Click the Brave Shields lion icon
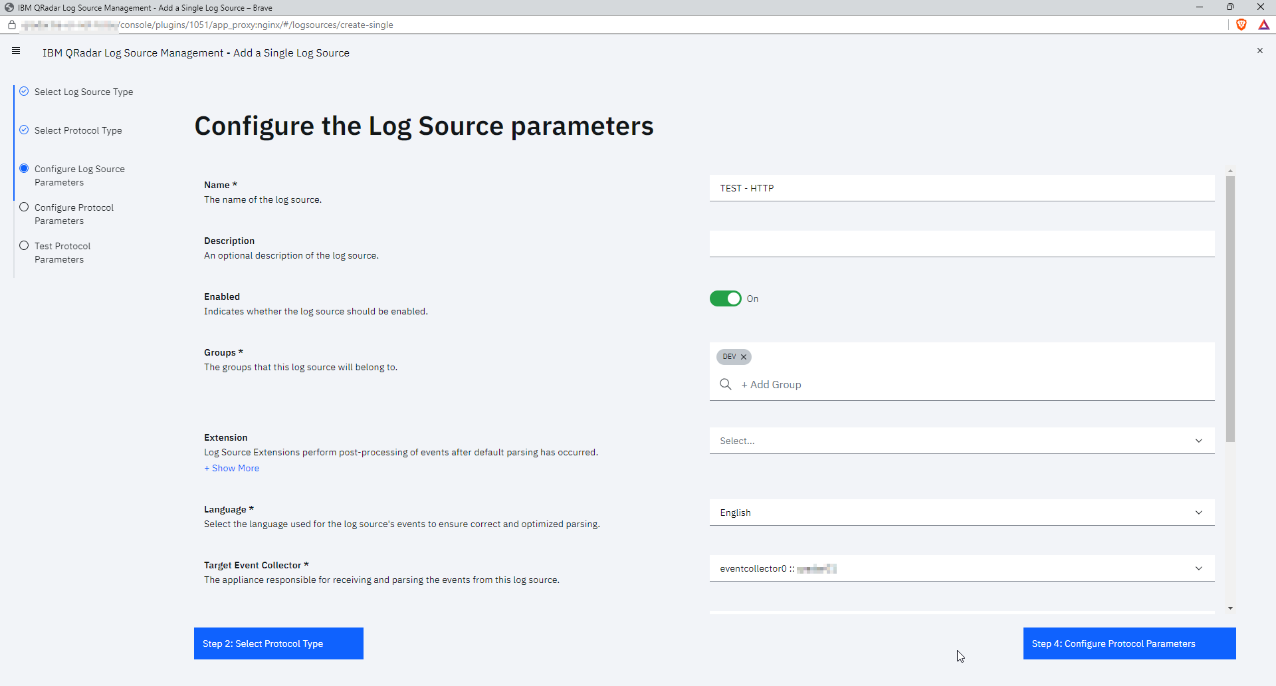This screenshot has width=1276, height=686. click(1241, 25)
